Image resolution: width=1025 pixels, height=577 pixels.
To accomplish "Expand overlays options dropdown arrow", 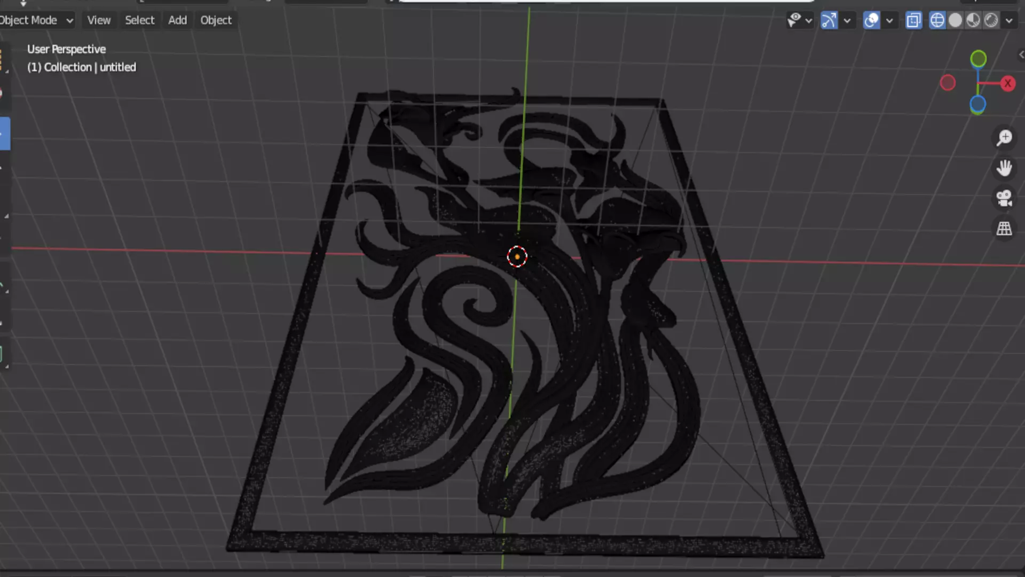I will pyautogui.click(x=889, y=20).
